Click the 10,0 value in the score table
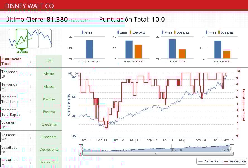248x168 pixels. (x=49, y=61)
